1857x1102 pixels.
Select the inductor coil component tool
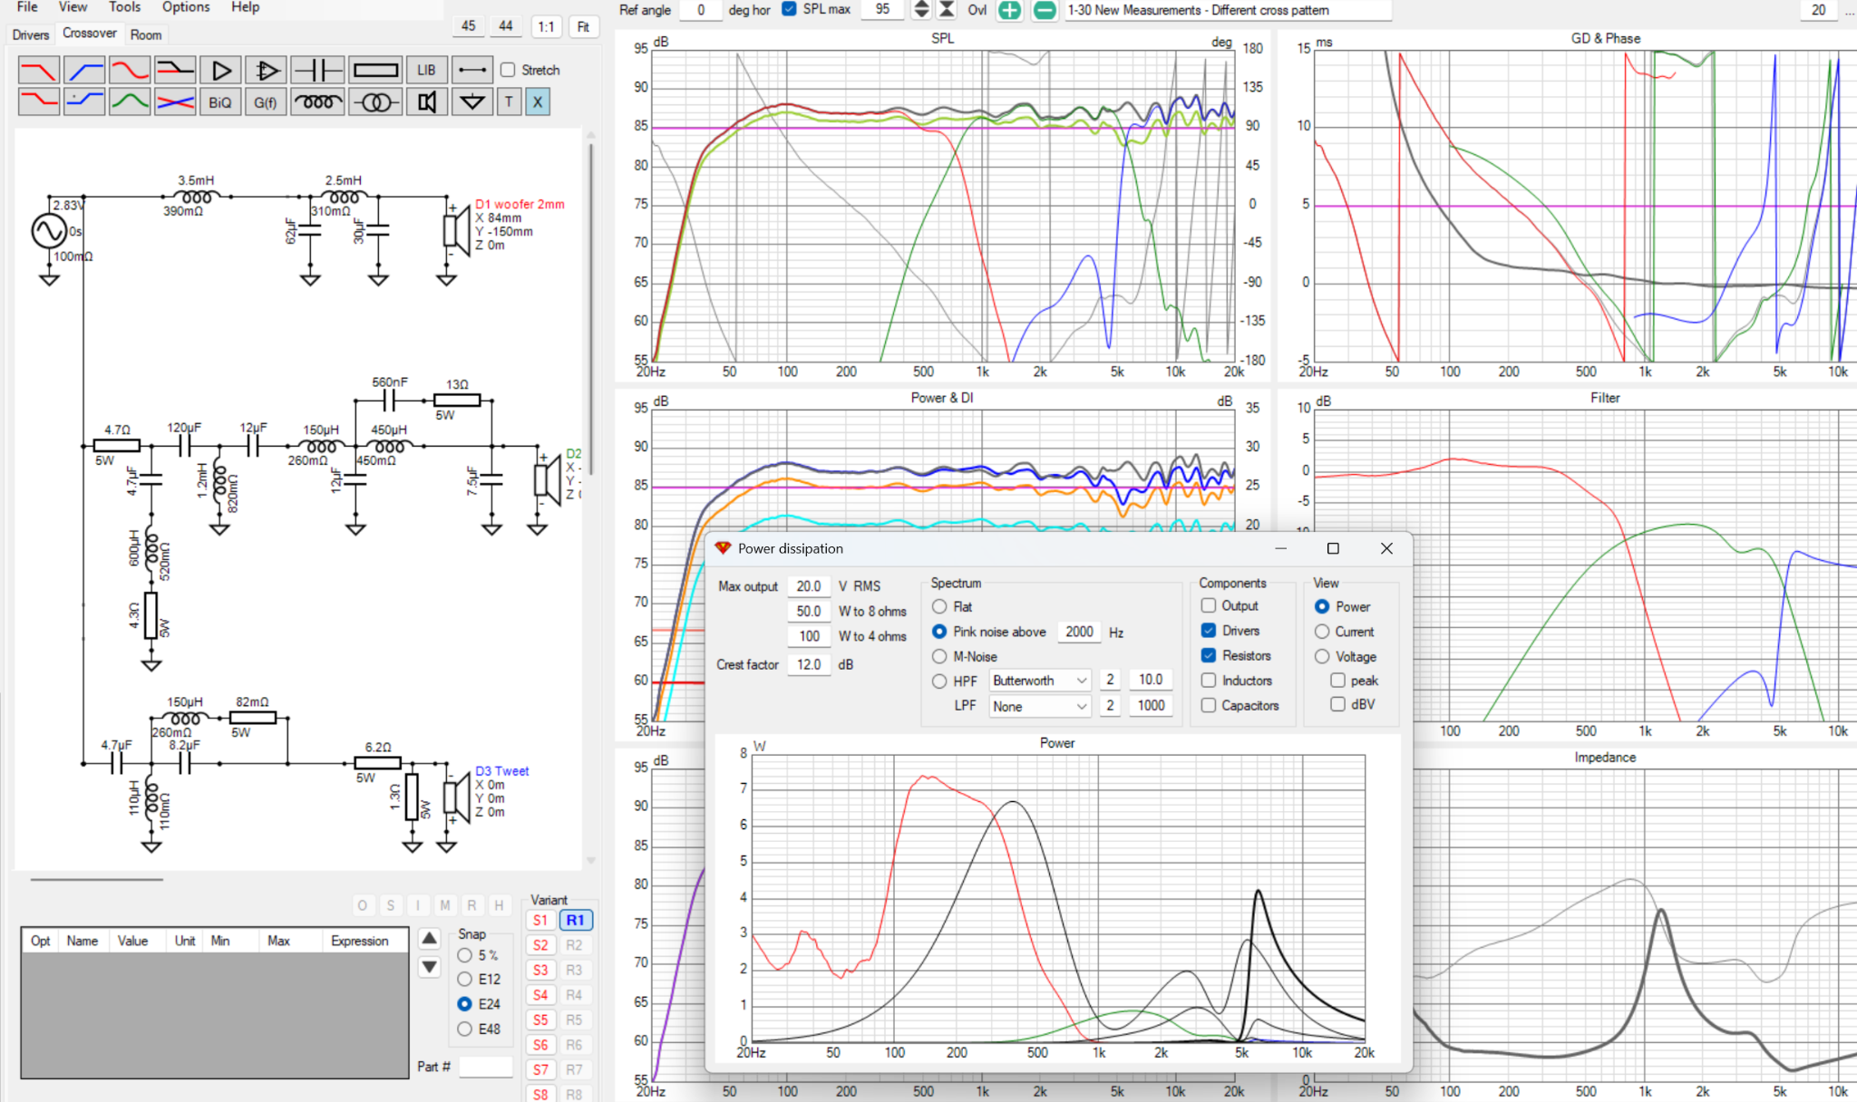click(x=317, y=101)
